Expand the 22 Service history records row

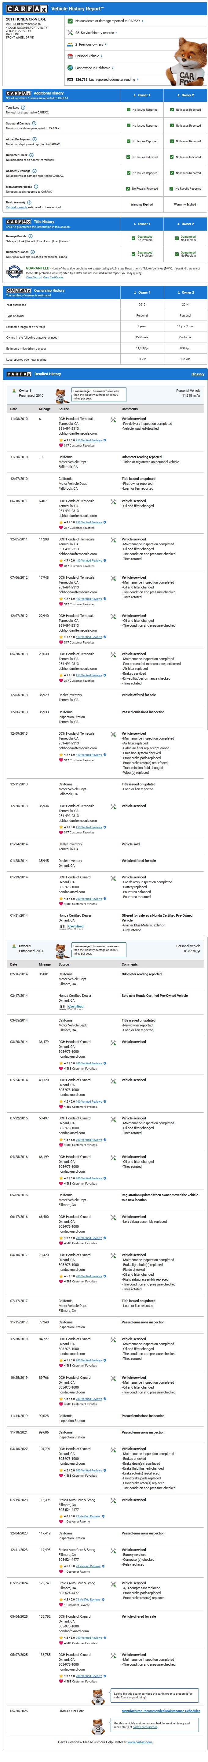click(x=96, y=33)
